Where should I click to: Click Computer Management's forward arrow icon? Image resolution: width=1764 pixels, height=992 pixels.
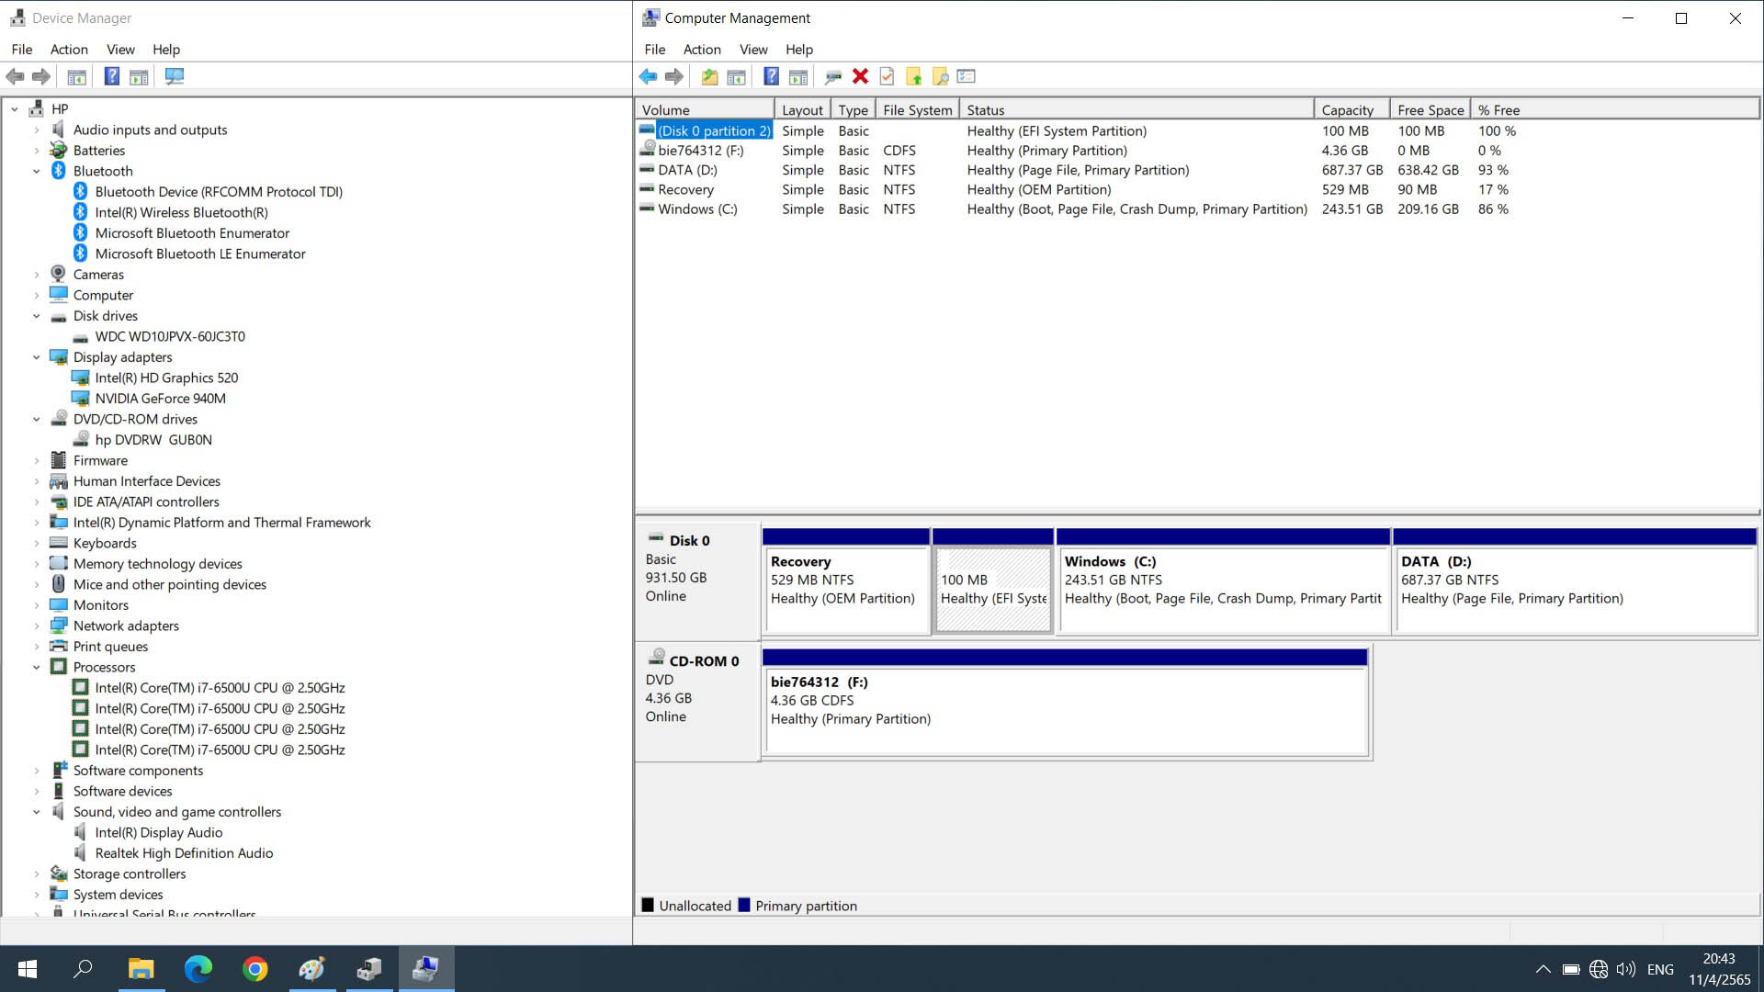tap(674, 77)
